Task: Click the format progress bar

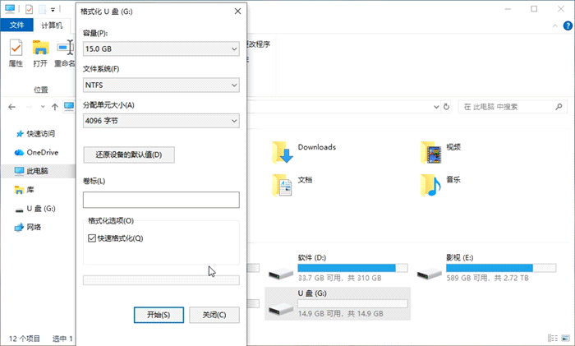Action: click(161, 280)
